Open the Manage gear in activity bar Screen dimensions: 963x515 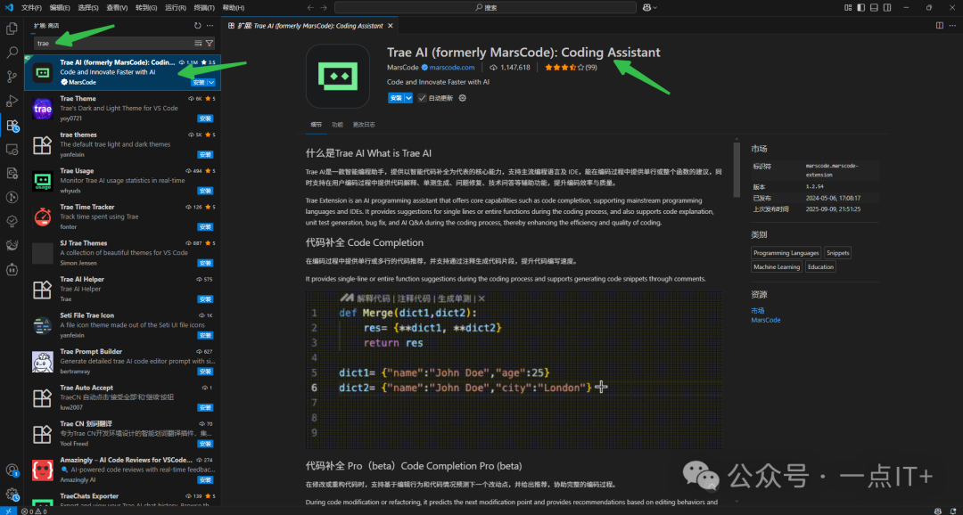[12, 495]
